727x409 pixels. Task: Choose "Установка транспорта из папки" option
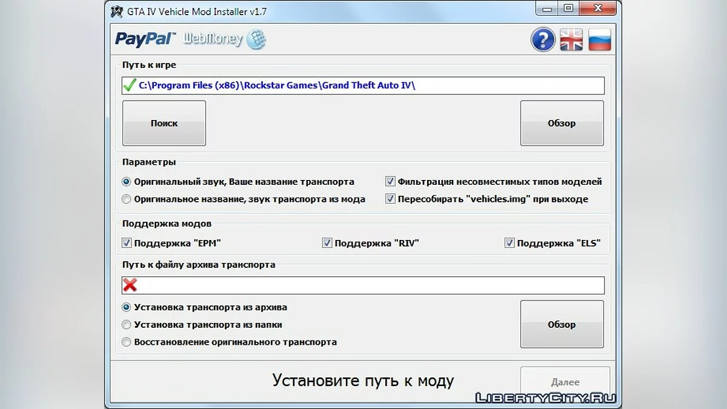point(126,325)
